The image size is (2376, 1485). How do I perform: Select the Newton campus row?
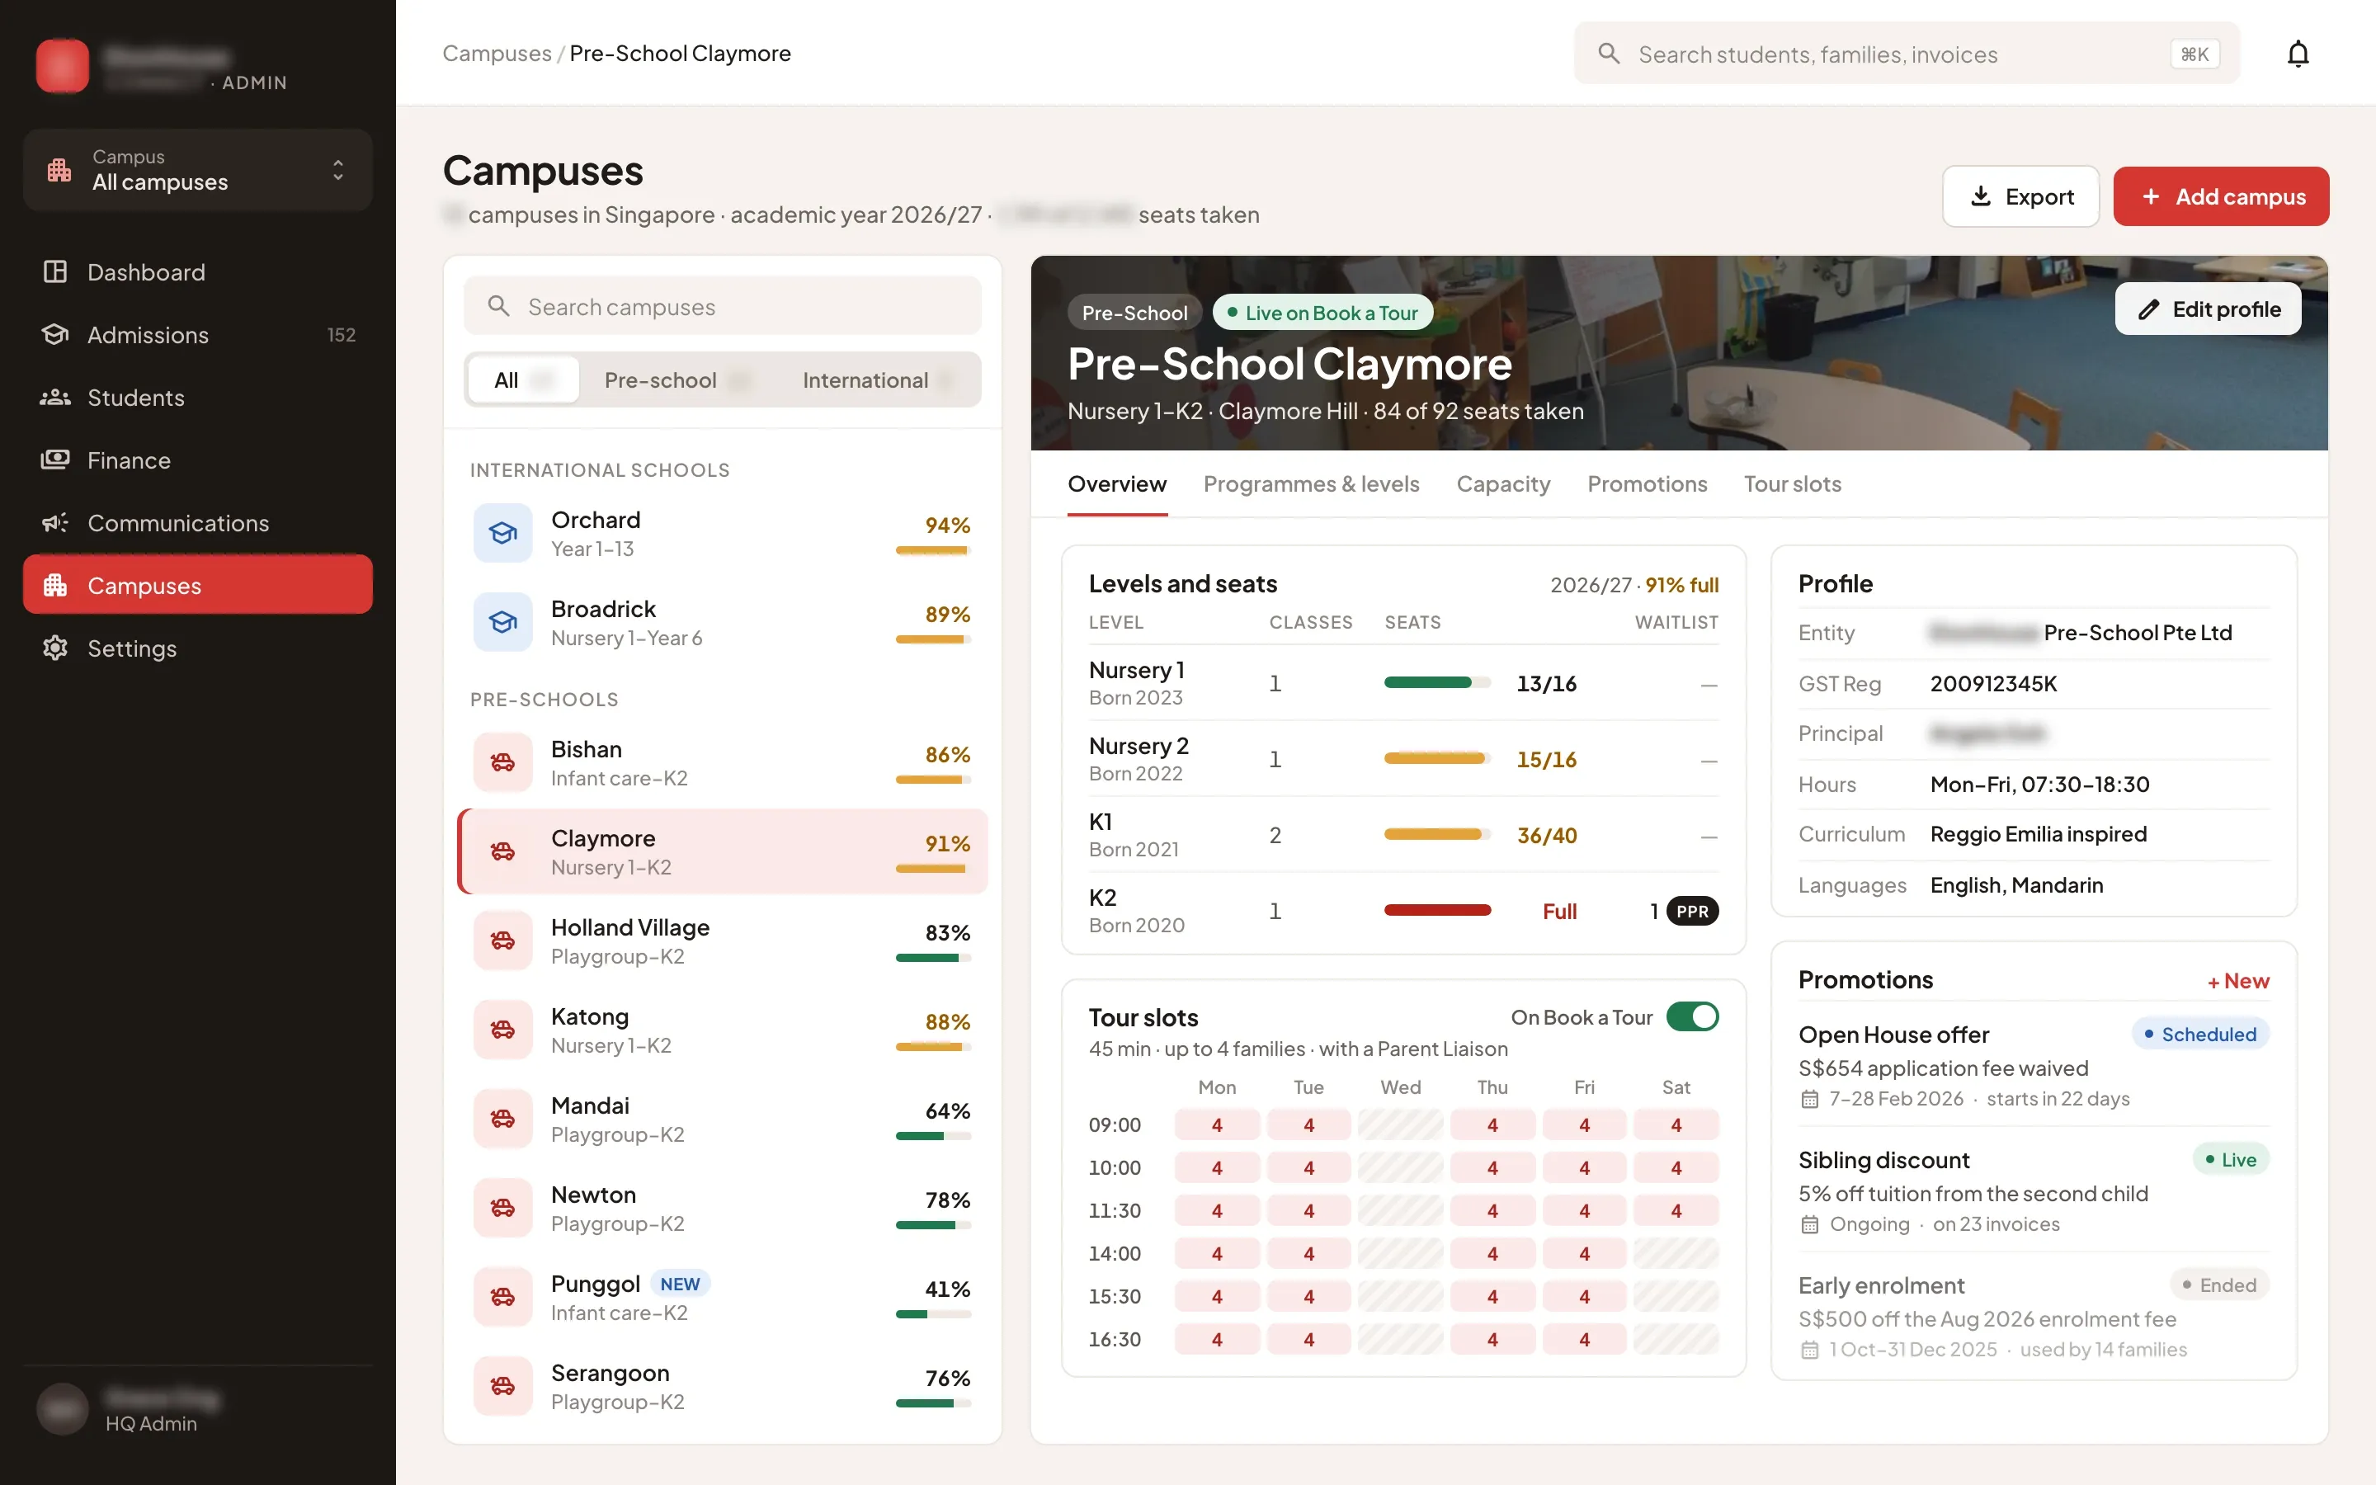722,1208
